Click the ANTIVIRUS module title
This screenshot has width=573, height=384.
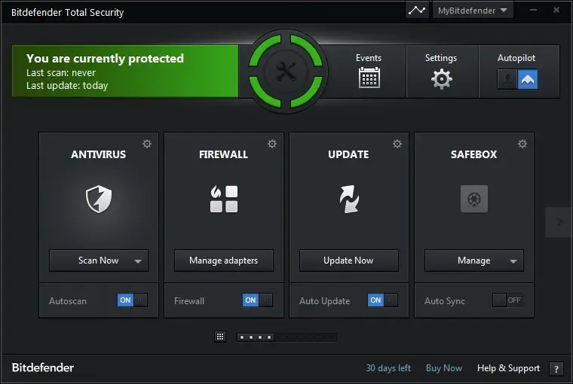98,154
